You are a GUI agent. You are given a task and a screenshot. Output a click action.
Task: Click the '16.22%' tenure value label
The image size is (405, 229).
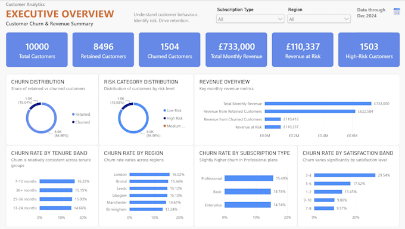click(x=83, y=181)
